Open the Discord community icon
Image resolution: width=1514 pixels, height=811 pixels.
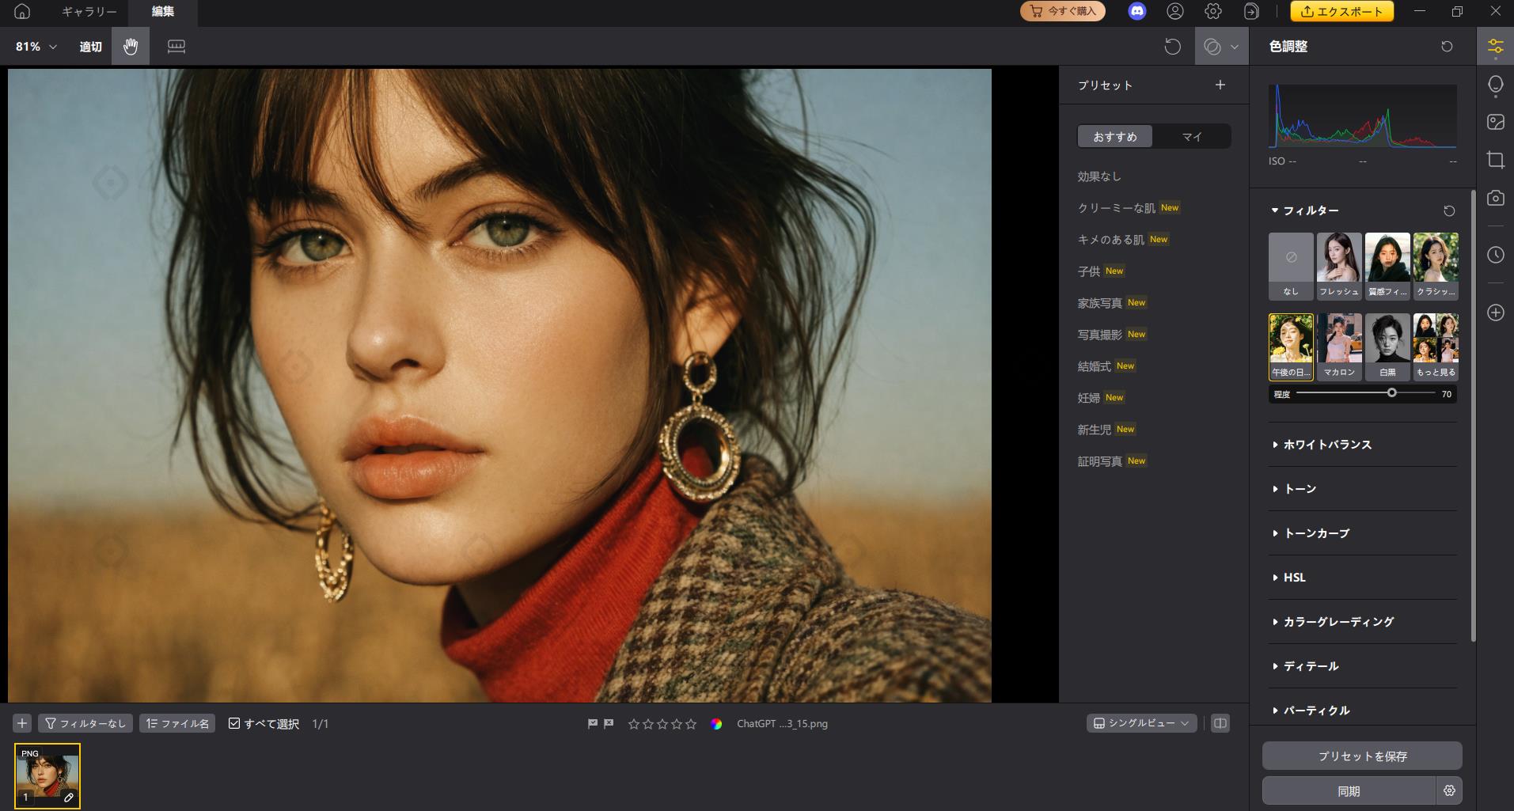point(1137,11)
